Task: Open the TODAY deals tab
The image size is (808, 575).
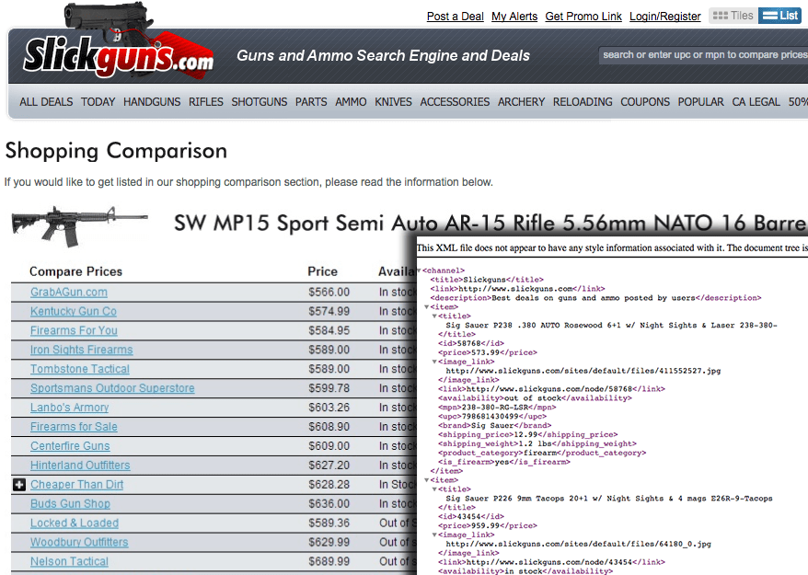Action: (x=98, y=102)
